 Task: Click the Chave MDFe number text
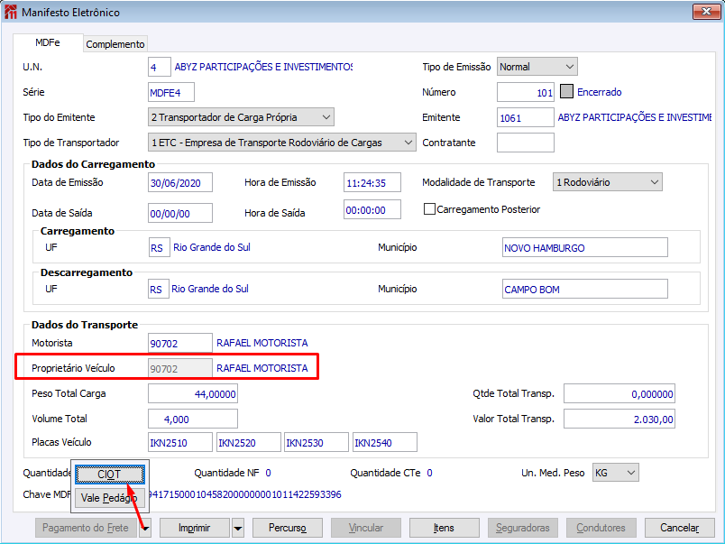(245, 494)
